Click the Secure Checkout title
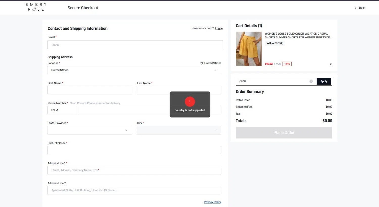379x207 pixels. point(83,8)
